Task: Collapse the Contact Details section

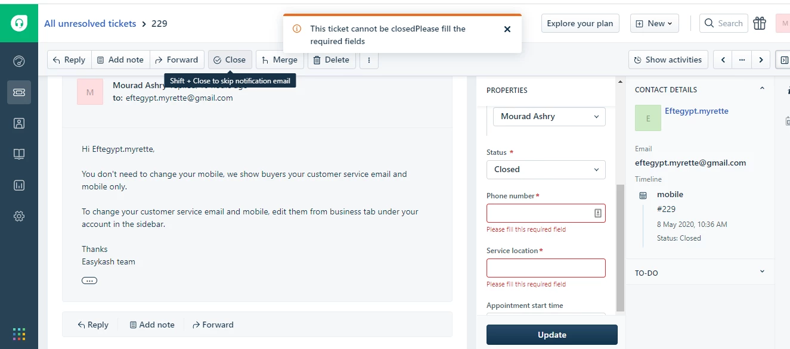Action: click(762, 89)
